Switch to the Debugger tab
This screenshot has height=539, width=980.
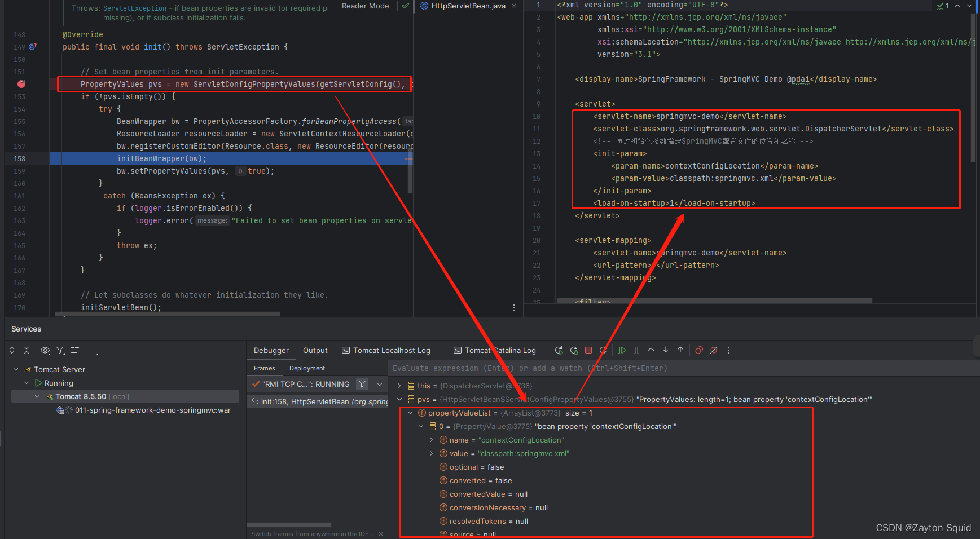(271, 350)
